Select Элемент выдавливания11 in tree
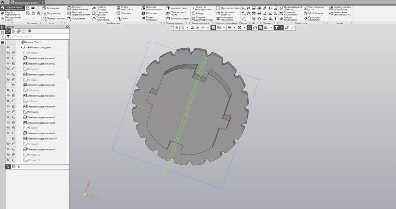This screenshot has width=396, height=209. click(x=40, y=149)
